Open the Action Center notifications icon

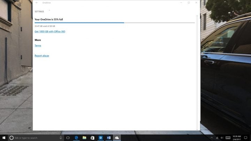coord(245,138)
